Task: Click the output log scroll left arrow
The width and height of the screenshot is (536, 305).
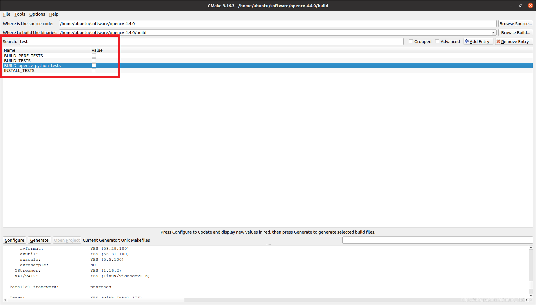Action: pos(5,300)
